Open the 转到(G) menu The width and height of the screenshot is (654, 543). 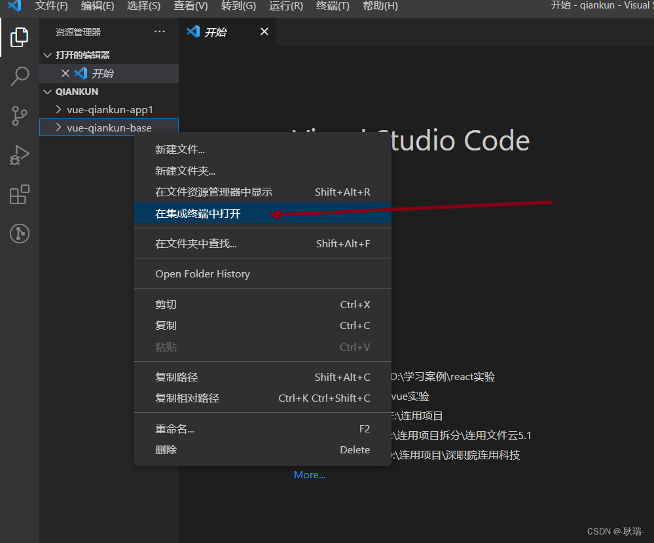coord(238,6)
